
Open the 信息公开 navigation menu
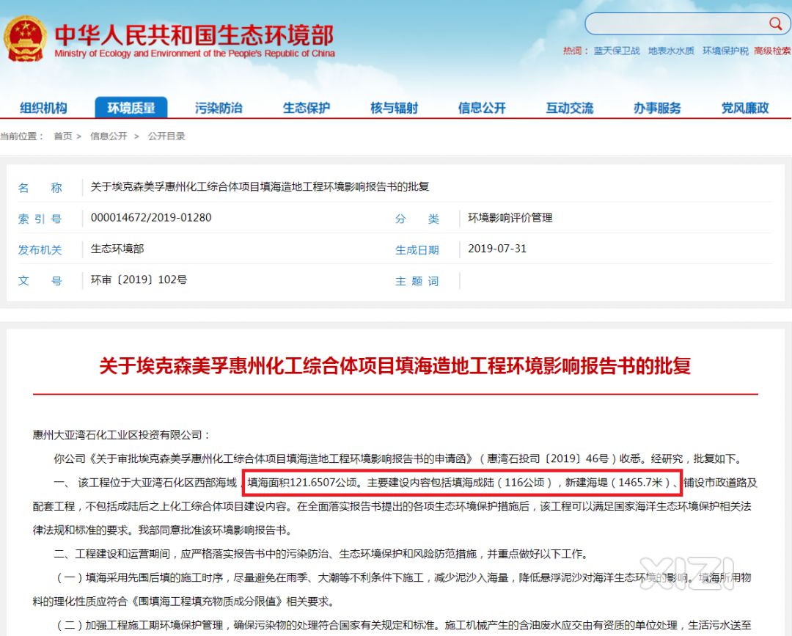[482, 108]
